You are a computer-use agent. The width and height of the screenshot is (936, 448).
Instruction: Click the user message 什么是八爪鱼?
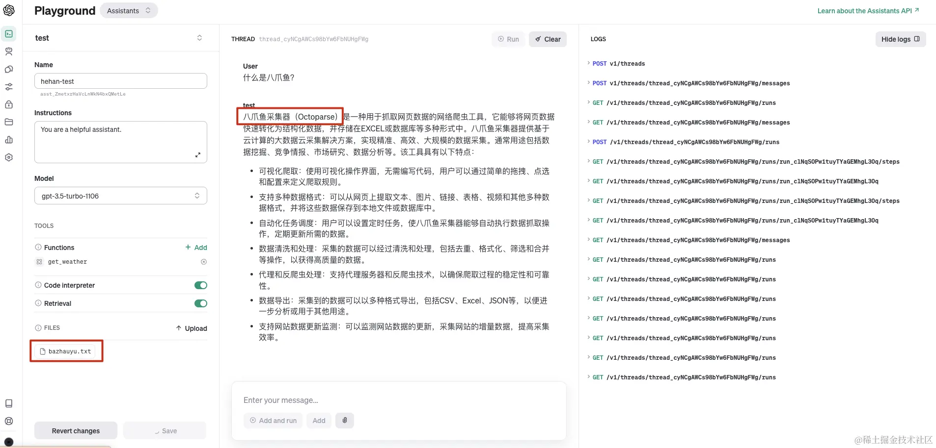pyautogui.click(x=269, y=77)
